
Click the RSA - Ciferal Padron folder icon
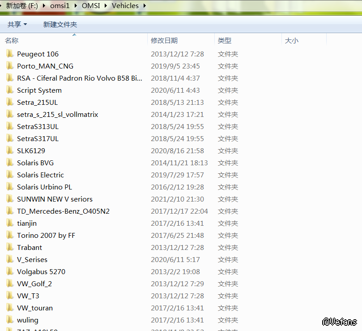(x=10, y=78)
